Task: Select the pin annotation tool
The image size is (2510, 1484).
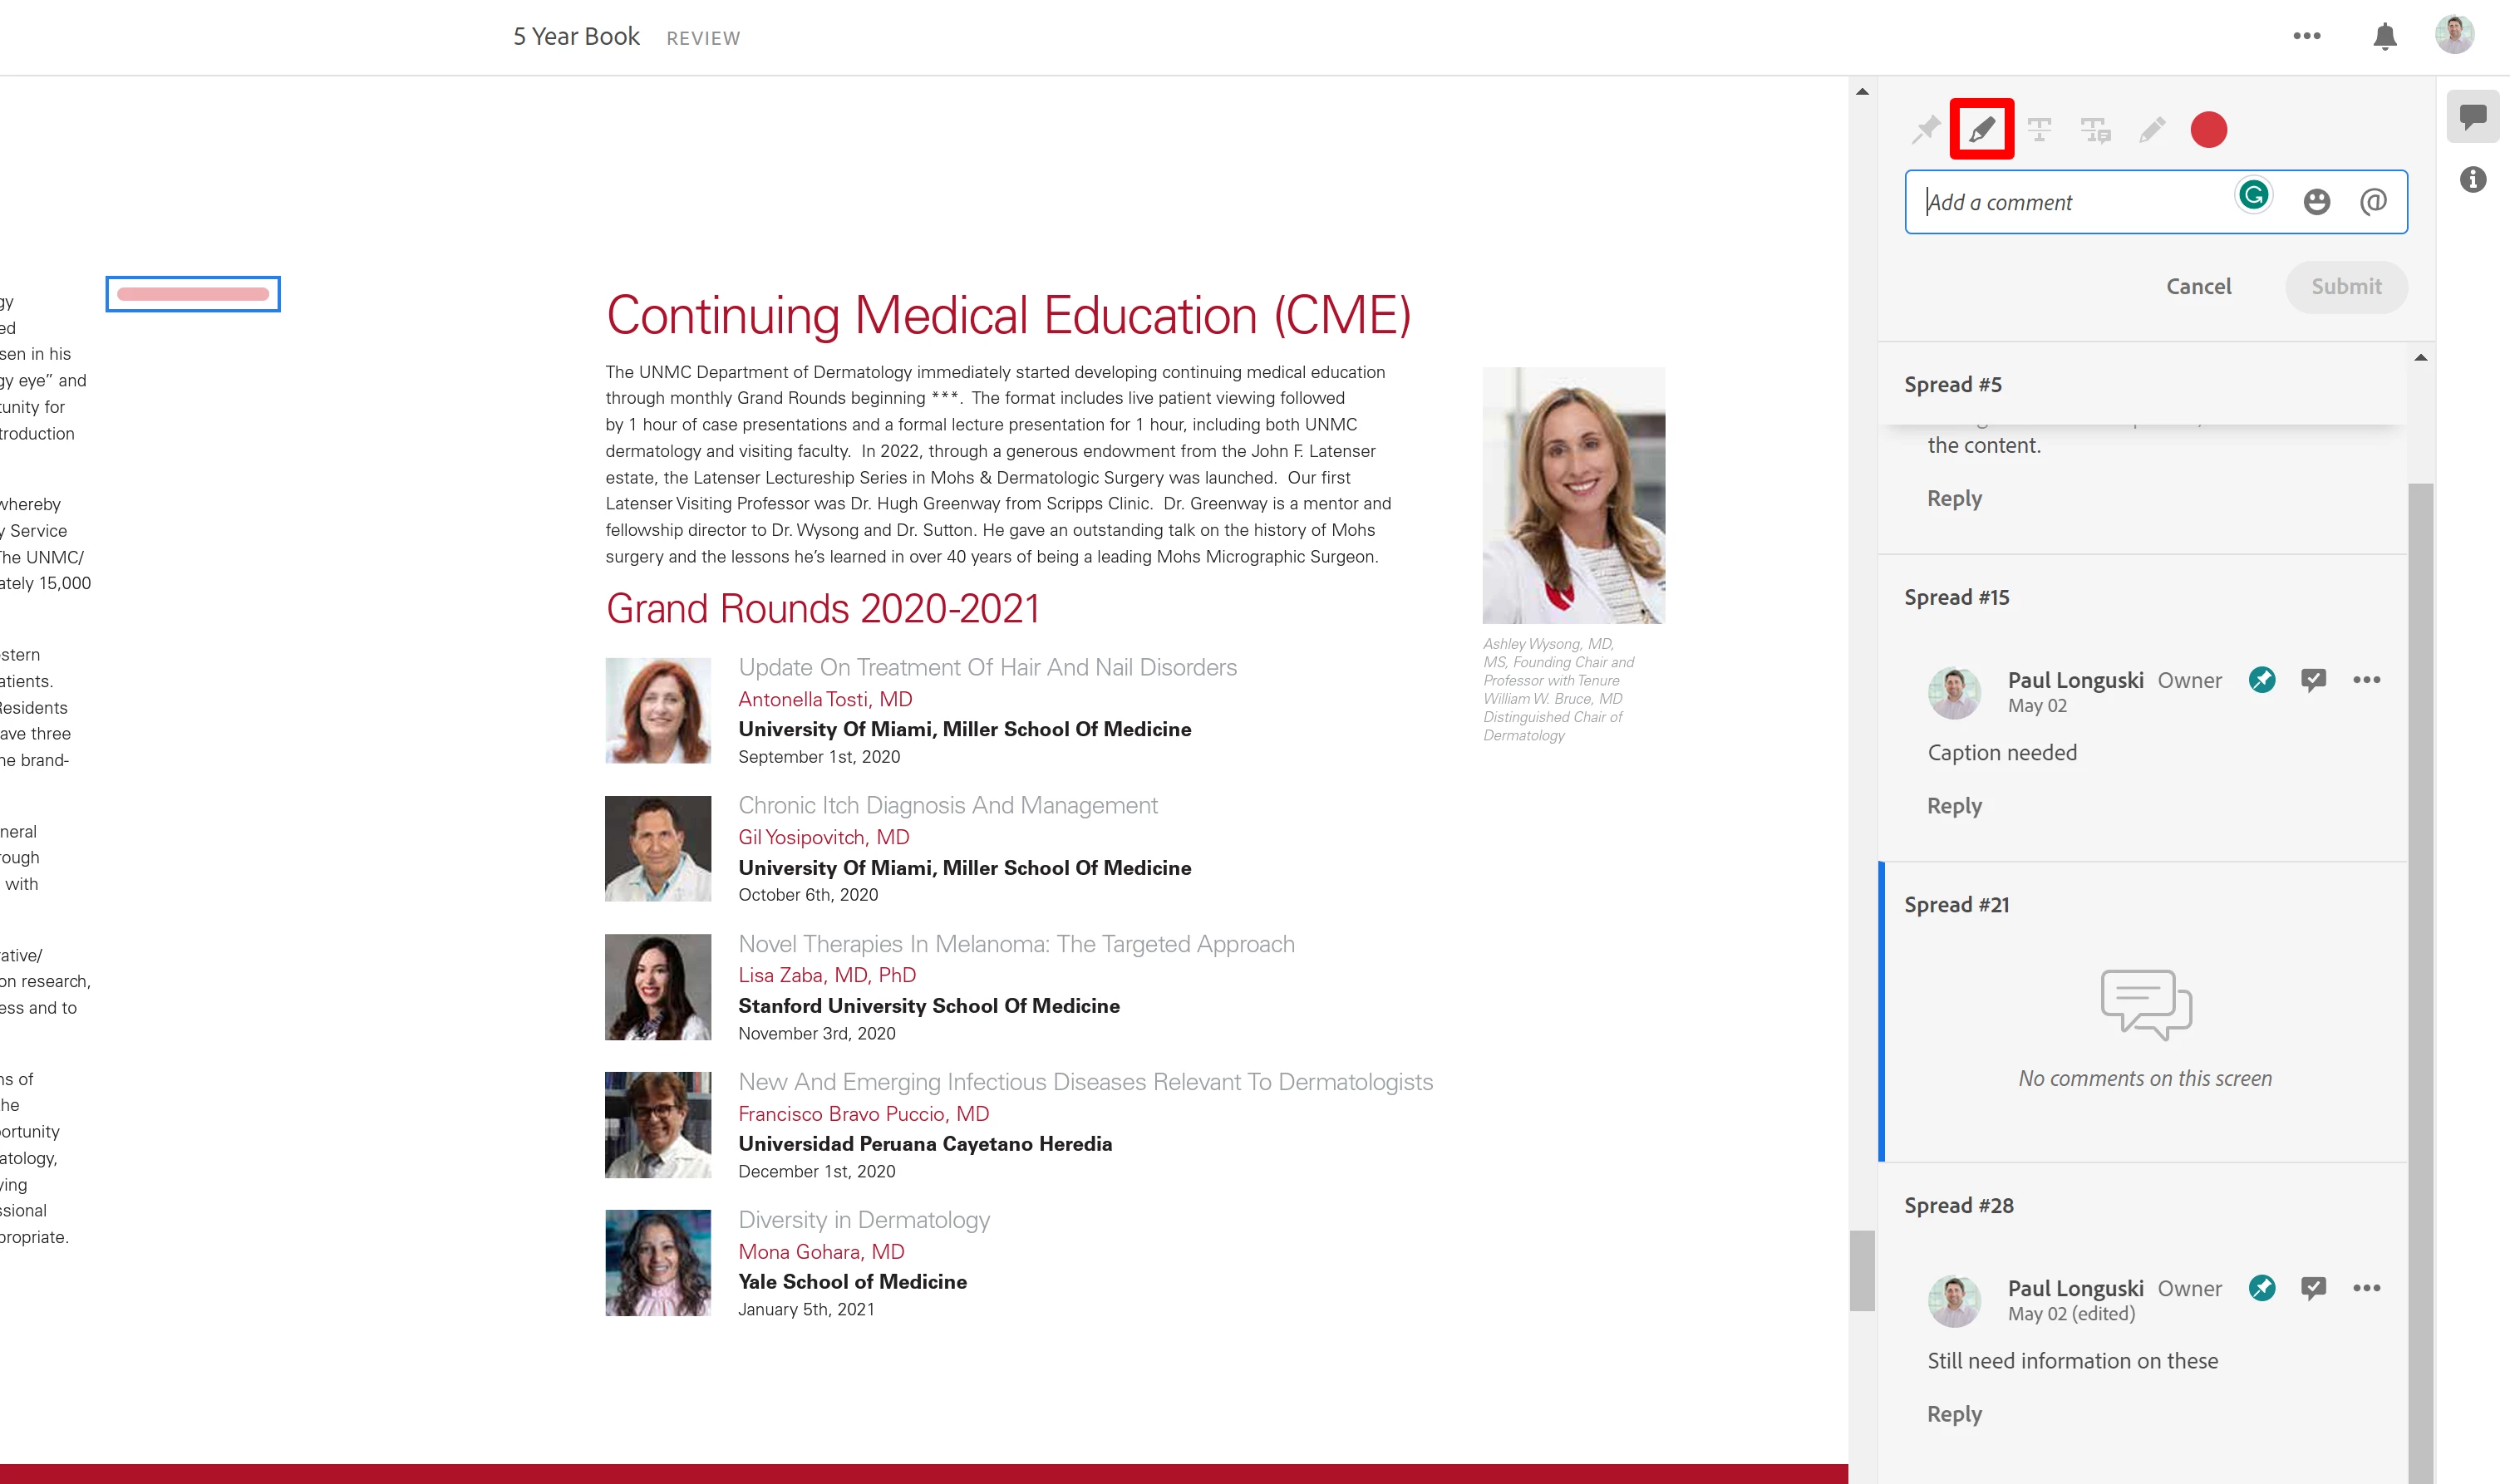Action: pos(1926,129)
